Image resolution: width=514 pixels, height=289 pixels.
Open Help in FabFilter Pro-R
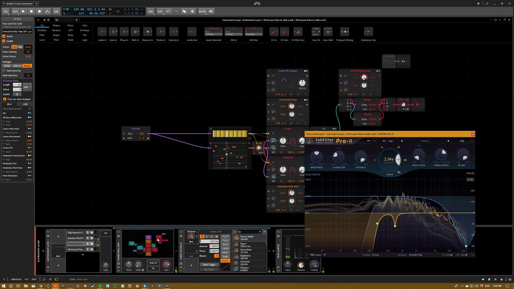point(462,141)
